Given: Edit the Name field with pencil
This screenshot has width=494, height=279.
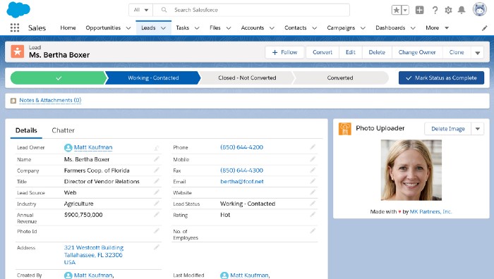Looking at the screenshot, I should click(x=156, y=159).
